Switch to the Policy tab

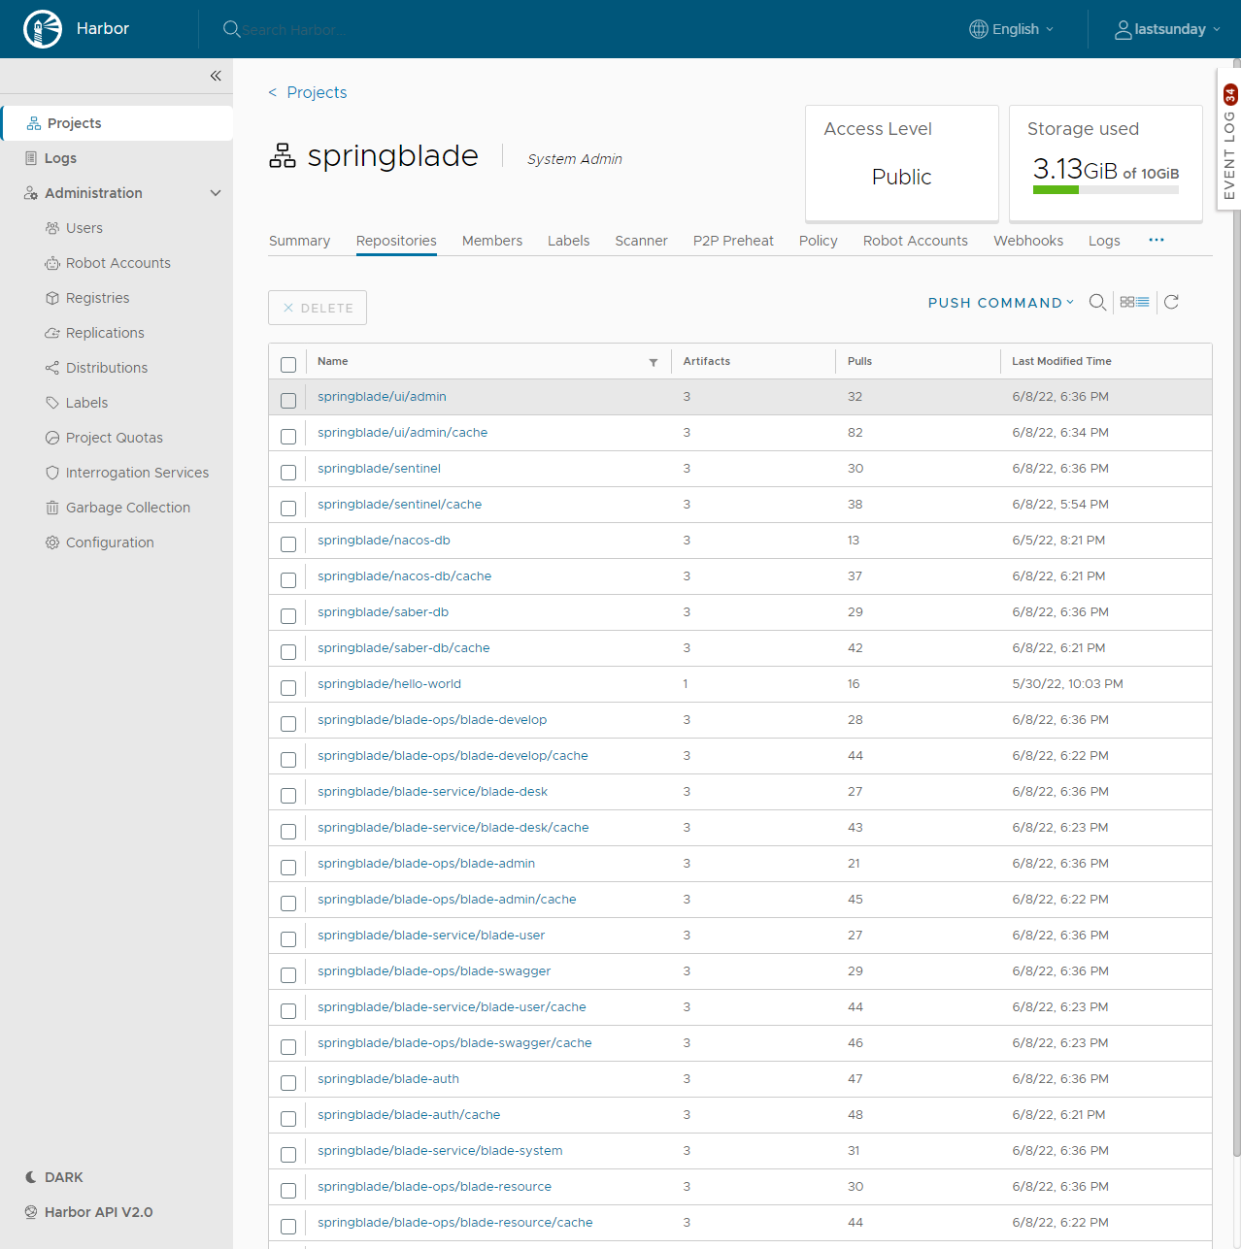pos(819,241)
